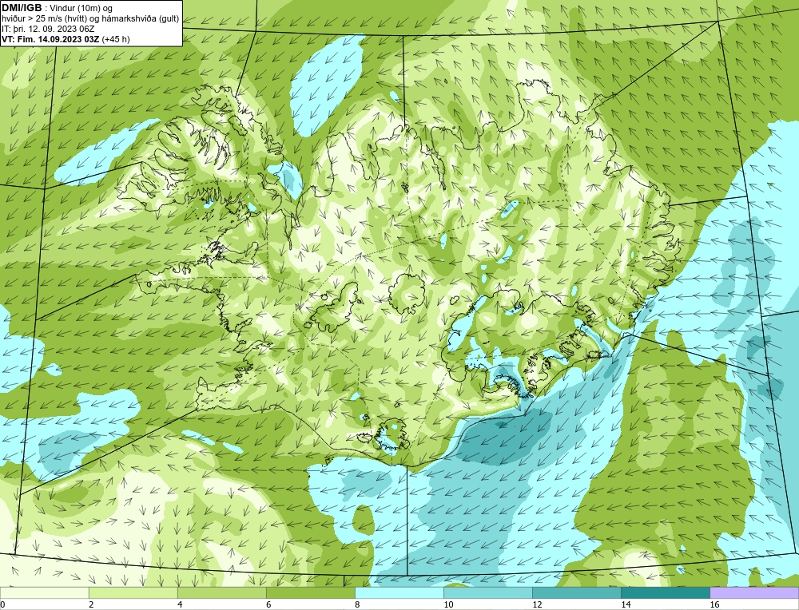Click the 10–12 m/s turquoise legend swatch

click(487, 592)
